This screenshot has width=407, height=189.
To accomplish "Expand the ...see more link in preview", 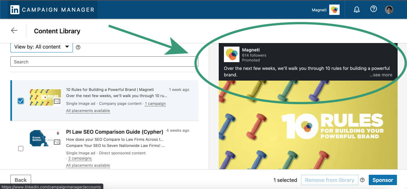I will 381,75.
